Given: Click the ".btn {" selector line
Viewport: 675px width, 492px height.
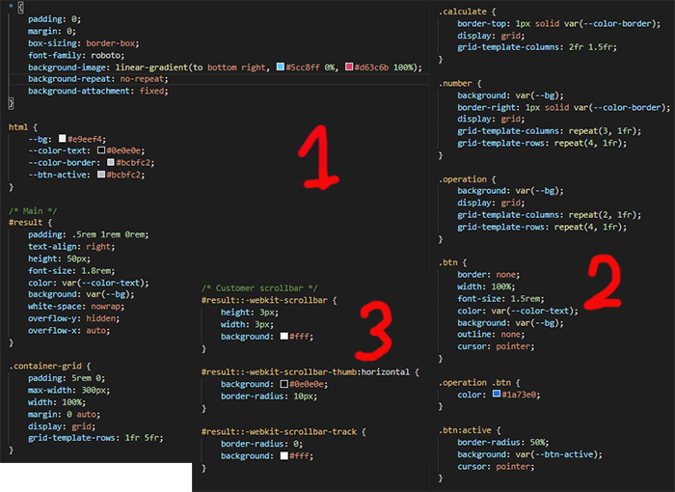Looking at the screenshot, I should (453, 262).
